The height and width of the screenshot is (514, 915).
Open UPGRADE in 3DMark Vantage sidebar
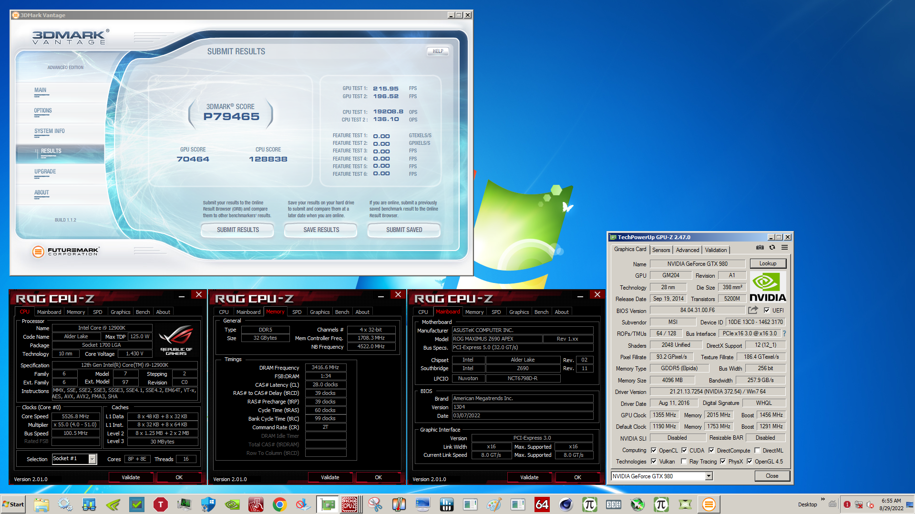45,171
